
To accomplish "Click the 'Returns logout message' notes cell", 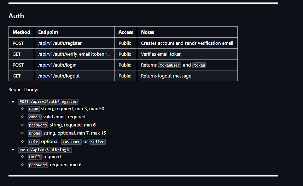I will (166, 76).
